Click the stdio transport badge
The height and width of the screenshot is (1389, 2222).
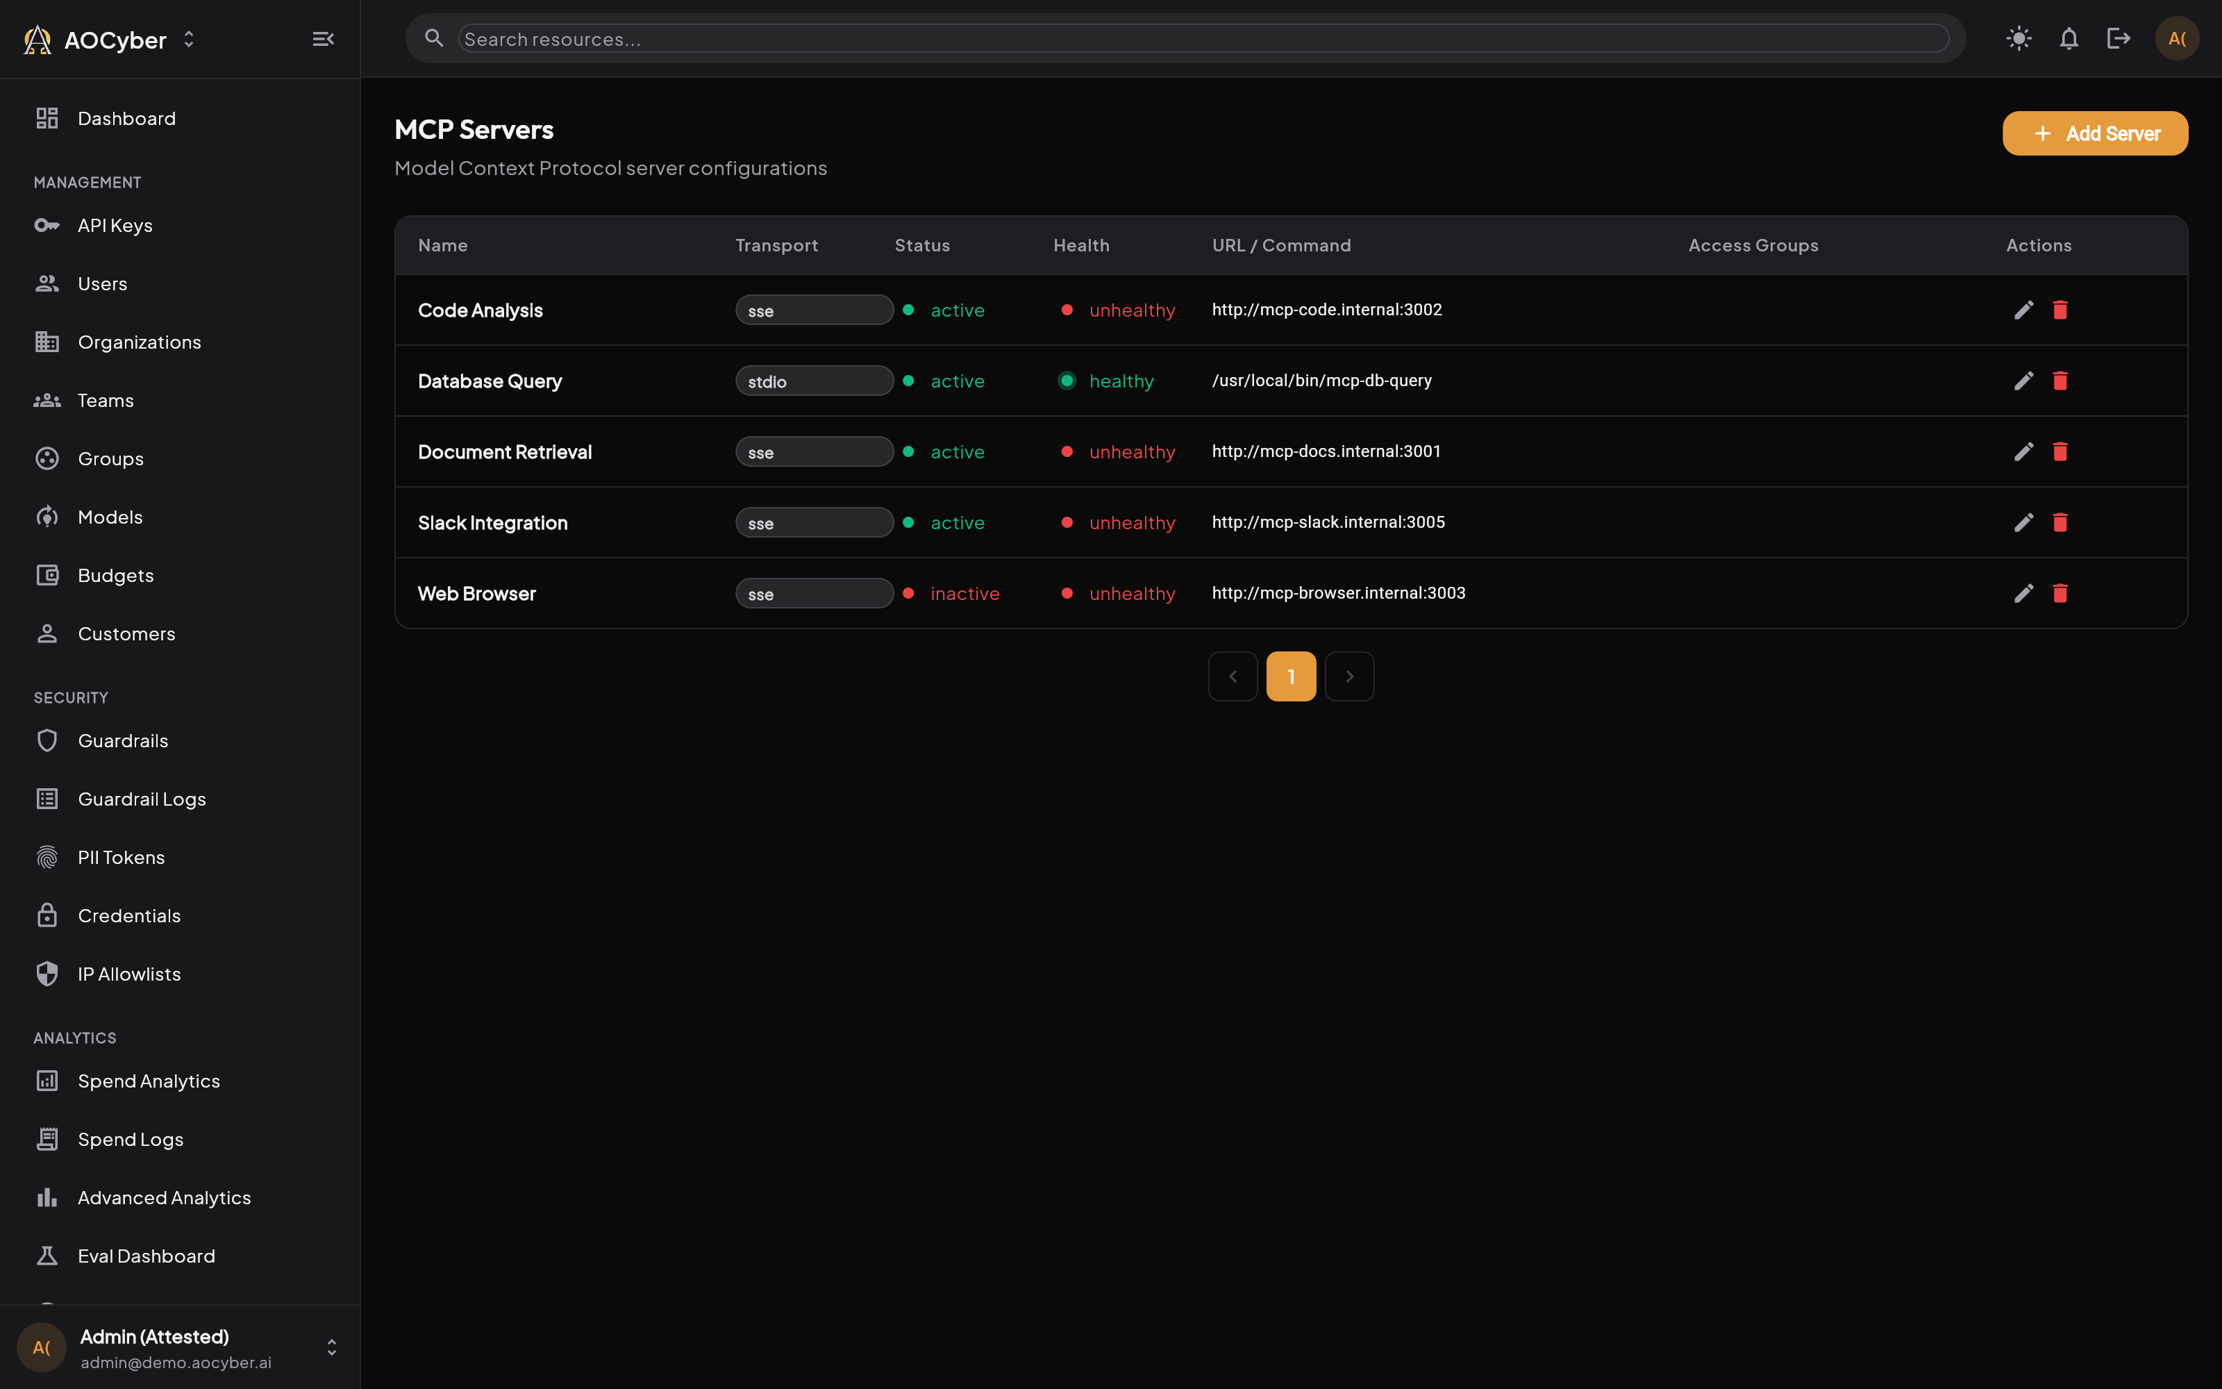(x=815, y=381)
